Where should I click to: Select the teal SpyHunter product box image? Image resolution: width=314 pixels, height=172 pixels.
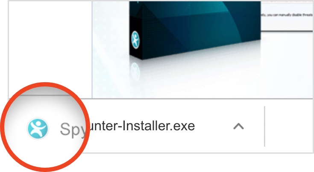[x=195, y=30]
